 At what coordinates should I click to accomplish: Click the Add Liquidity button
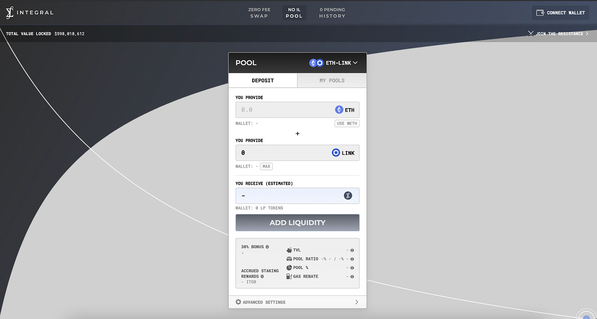297,223
